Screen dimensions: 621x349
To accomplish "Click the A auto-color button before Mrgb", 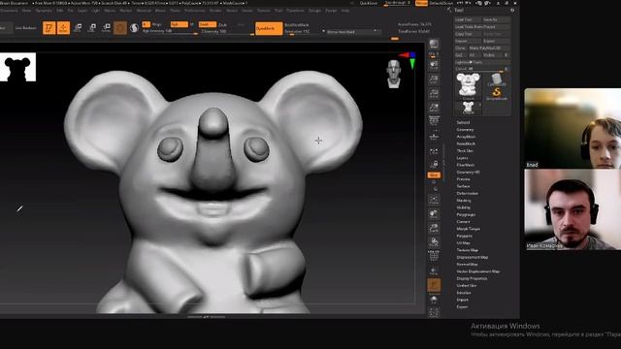I will point(147,24).
